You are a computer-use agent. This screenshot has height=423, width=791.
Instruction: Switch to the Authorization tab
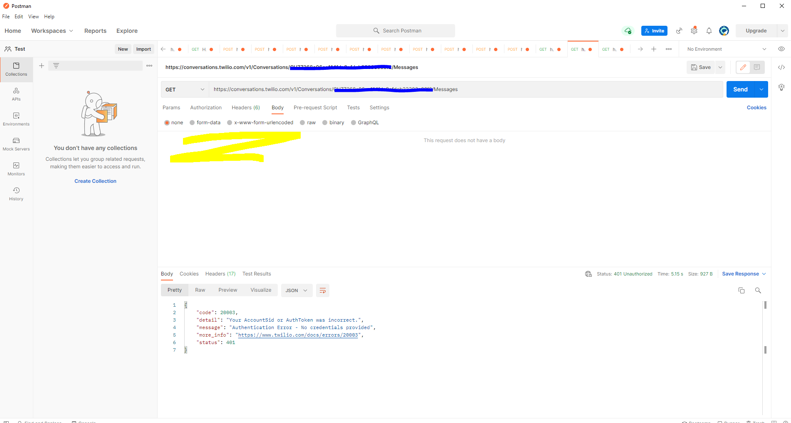pos(206,108)
